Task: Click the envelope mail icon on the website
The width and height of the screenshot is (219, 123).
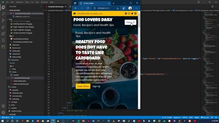Action: click(x=75, y=14)
